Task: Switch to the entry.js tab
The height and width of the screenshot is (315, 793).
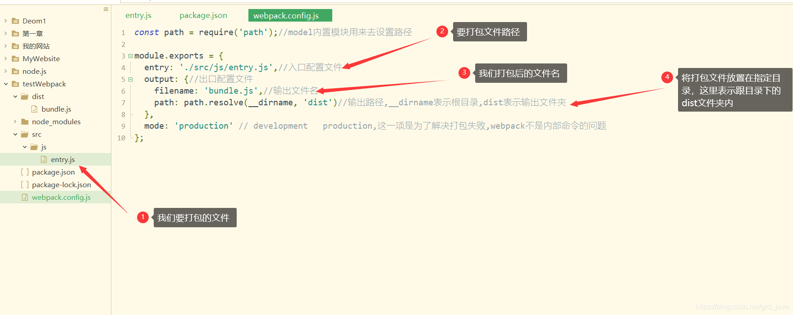Action: (138, 15)
